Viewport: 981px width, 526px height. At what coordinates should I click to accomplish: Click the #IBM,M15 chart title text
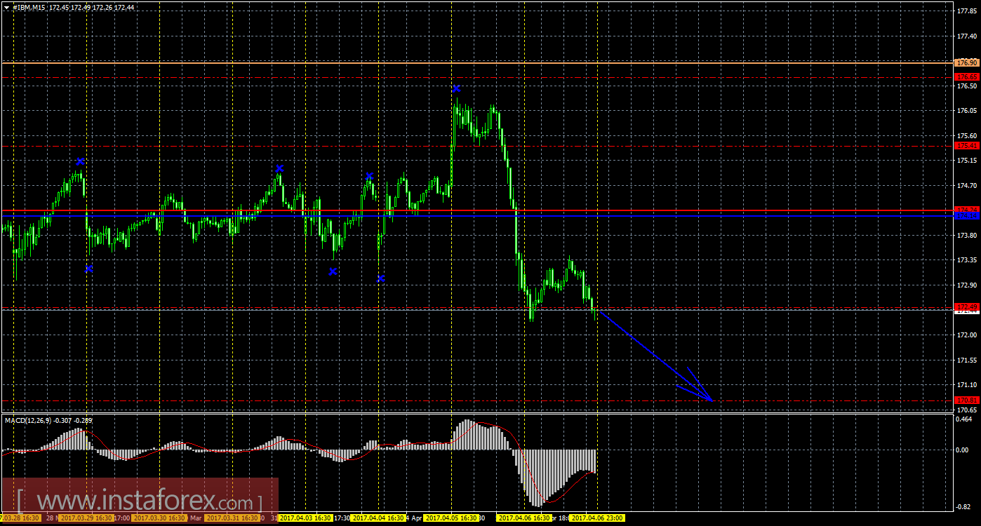click(x=27, y=7)
